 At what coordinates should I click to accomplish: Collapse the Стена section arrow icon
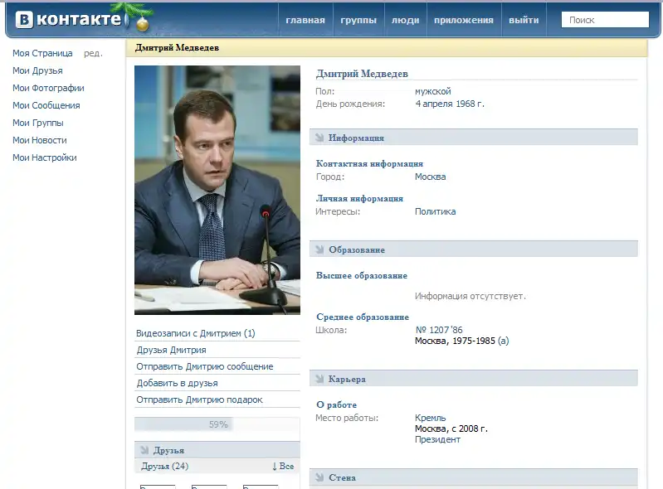click(319, 477)
